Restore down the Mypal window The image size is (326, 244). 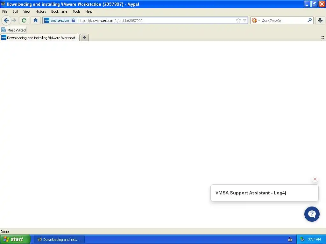[315, 4]
